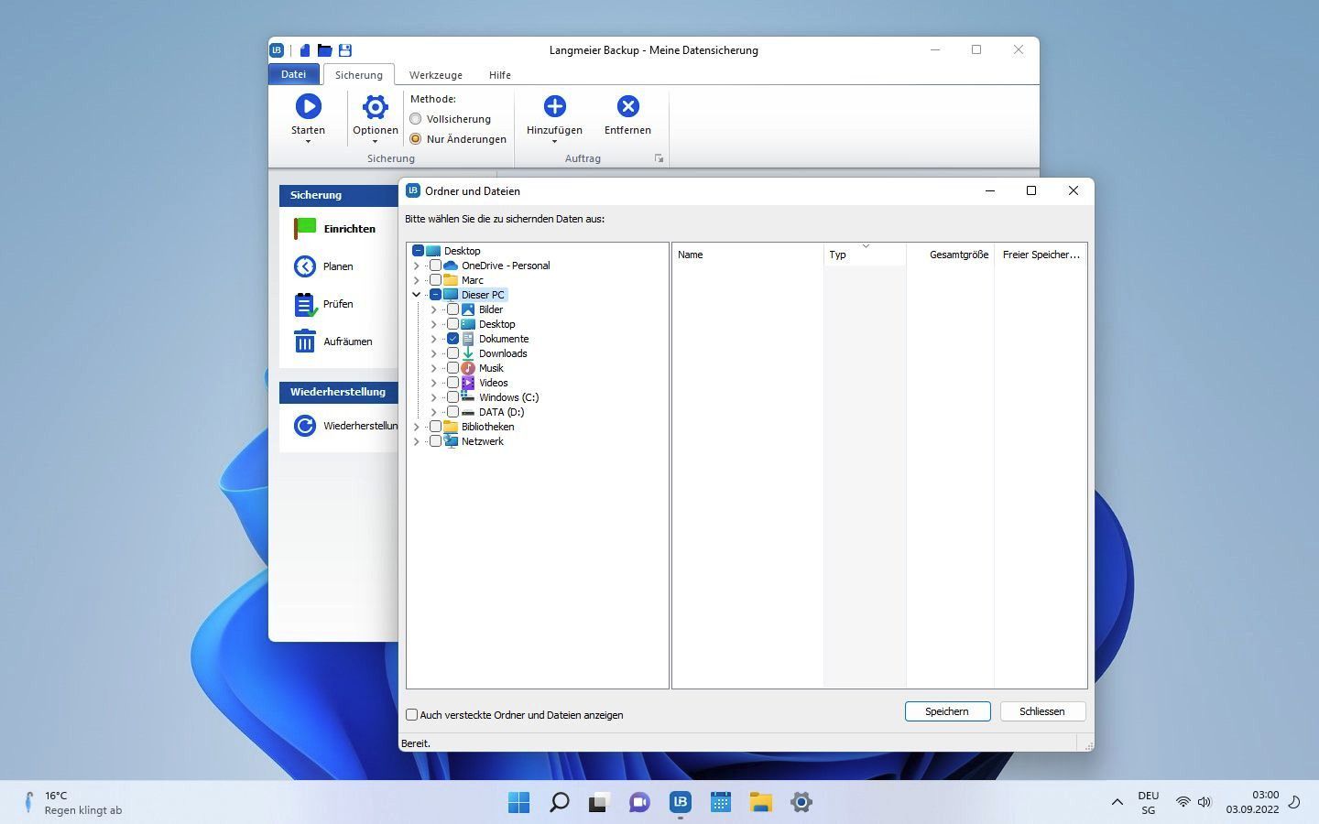The height and width of the screenshot is (824, 1319).
Task: Open Langmeier Backup in the taskbar
Action: 680,802
